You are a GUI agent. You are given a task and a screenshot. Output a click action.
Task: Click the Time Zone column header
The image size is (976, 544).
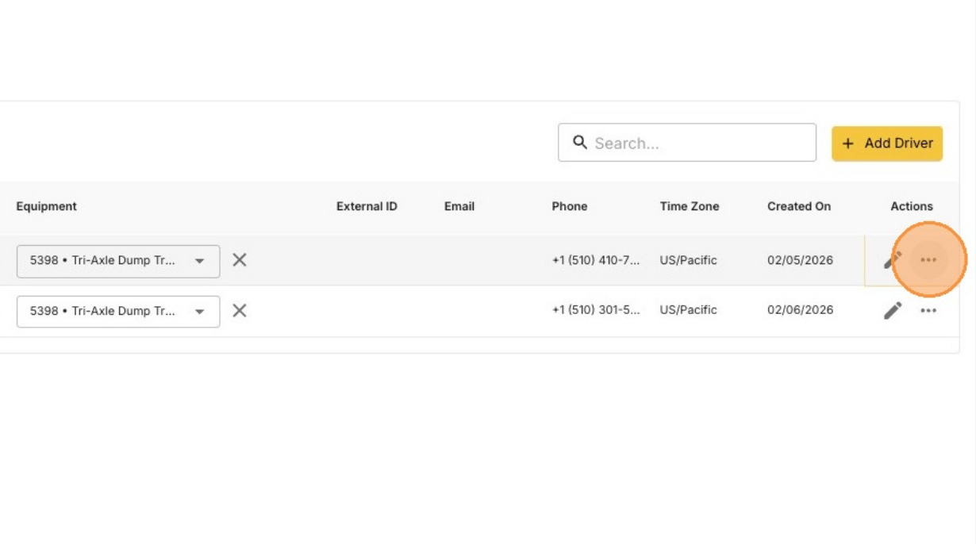[x=690, y=206]
